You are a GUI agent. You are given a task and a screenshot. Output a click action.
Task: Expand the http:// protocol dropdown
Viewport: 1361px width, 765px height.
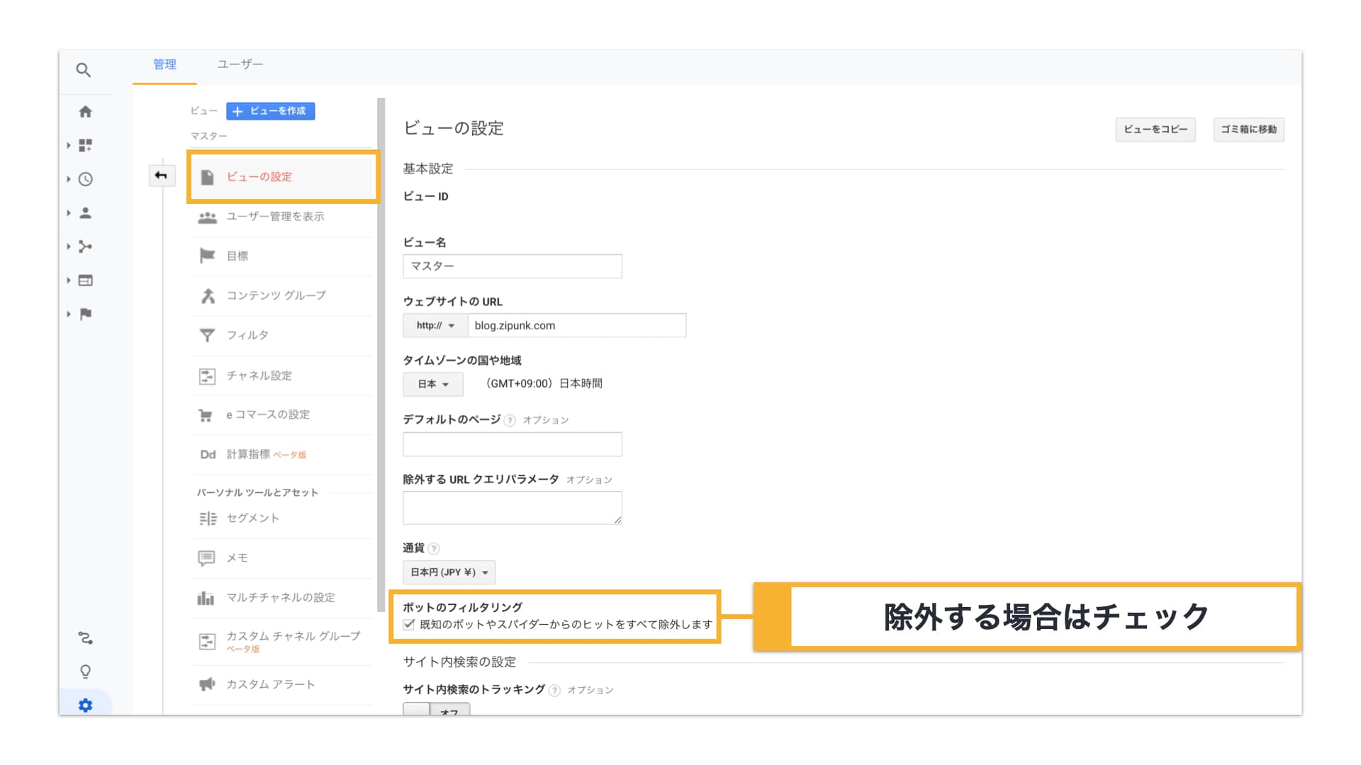tap(433, 325)
